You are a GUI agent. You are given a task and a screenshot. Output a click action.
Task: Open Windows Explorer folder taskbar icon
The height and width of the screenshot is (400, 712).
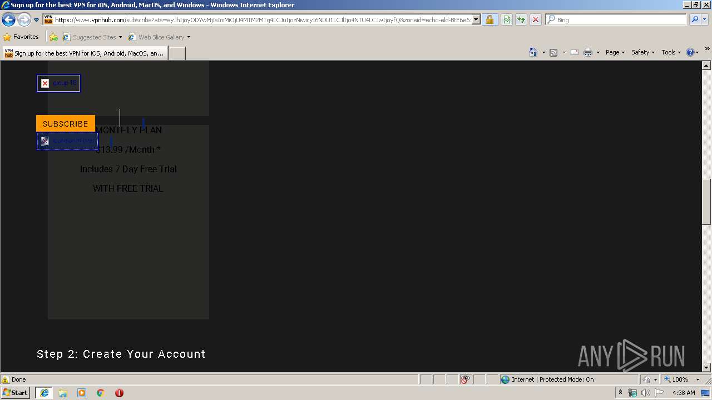[63, 393]
